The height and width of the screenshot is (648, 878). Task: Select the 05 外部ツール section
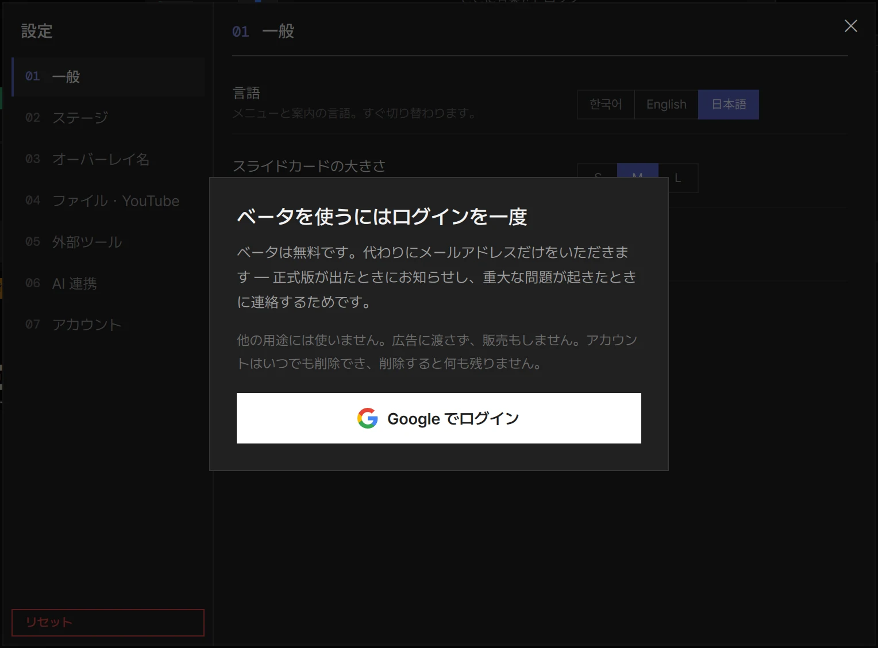tap(108, 242)
